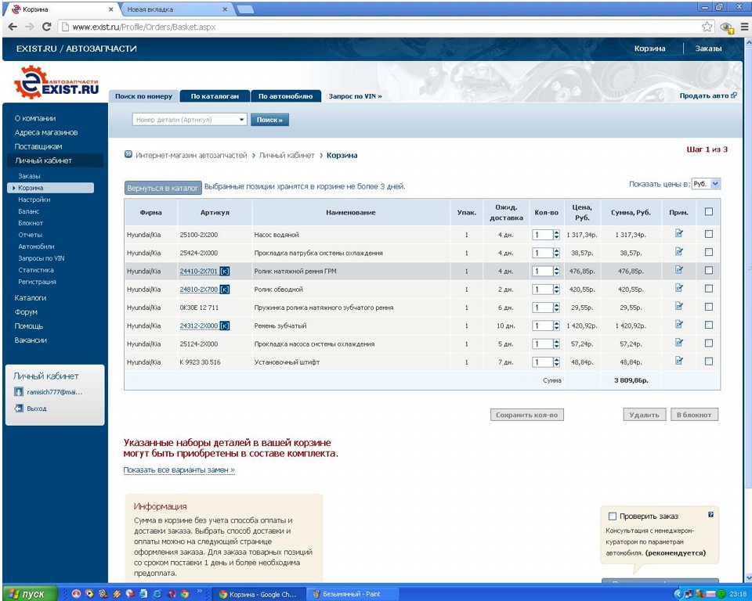Click the В блокнот button
This screenshot has width=752, height=601.
coord(694,415)
